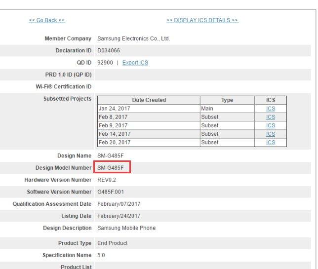
Task: Click the Feb 20, 2017 date cell
Action: [149, 143]
